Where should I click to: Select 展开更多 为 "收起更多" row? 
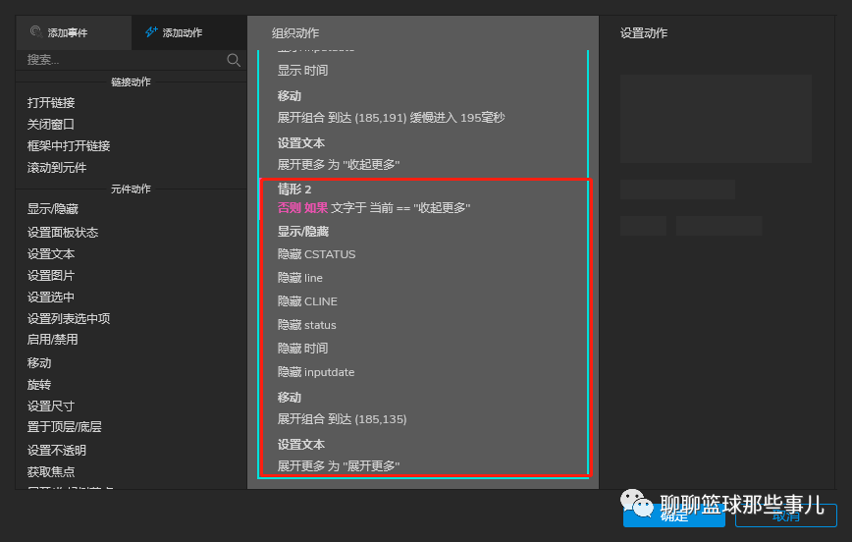pos(339,164)
